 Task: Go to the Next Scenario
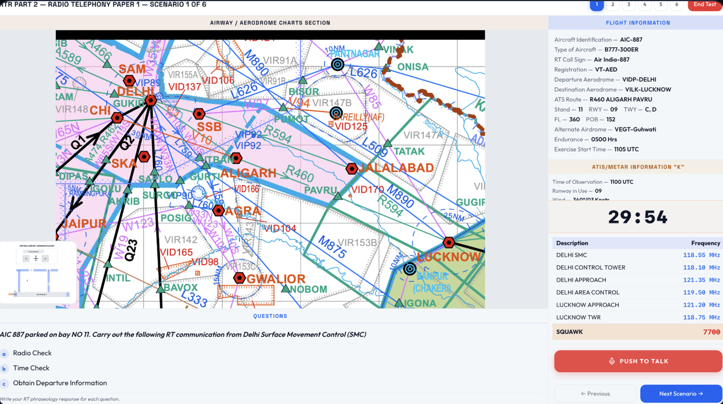point(681,394)
